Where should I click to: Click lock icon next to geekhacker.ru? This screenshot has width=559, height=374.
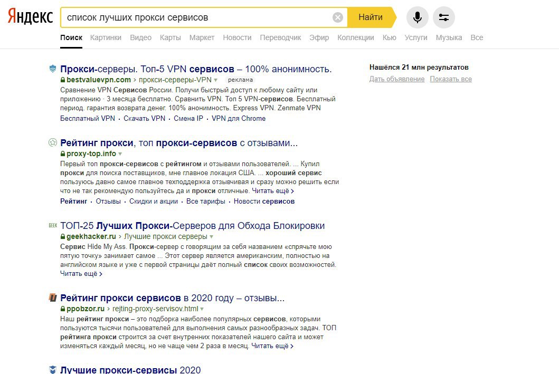[x=63, y=236]
